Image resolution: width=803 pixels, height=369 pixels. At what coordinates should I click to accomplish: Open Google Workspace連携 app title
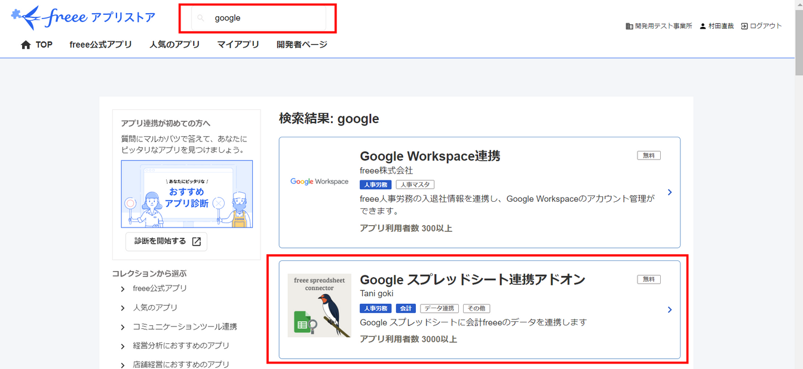tap(430, 156)
